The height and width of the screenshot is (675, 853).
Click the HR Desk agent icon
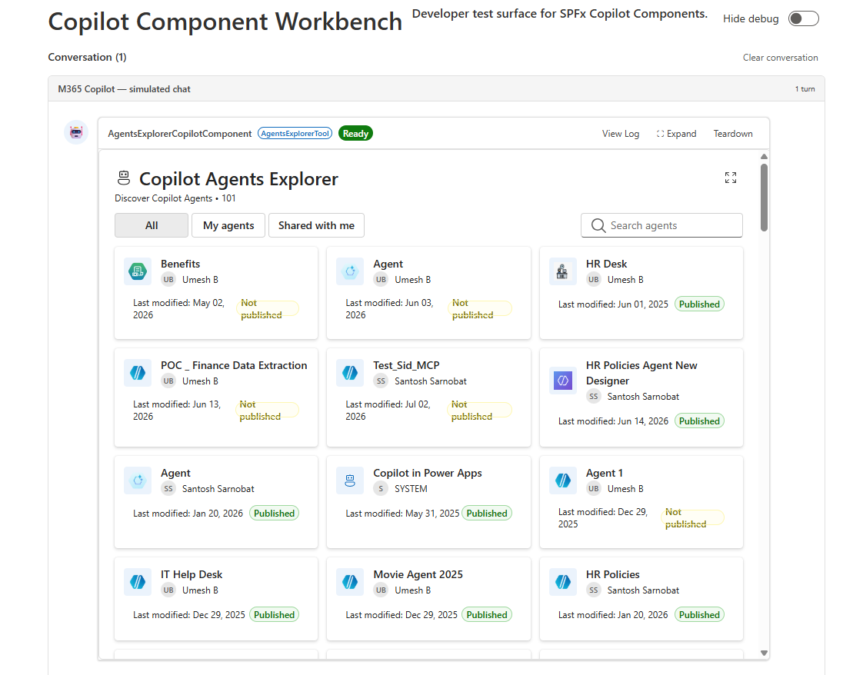coord(562,271)
